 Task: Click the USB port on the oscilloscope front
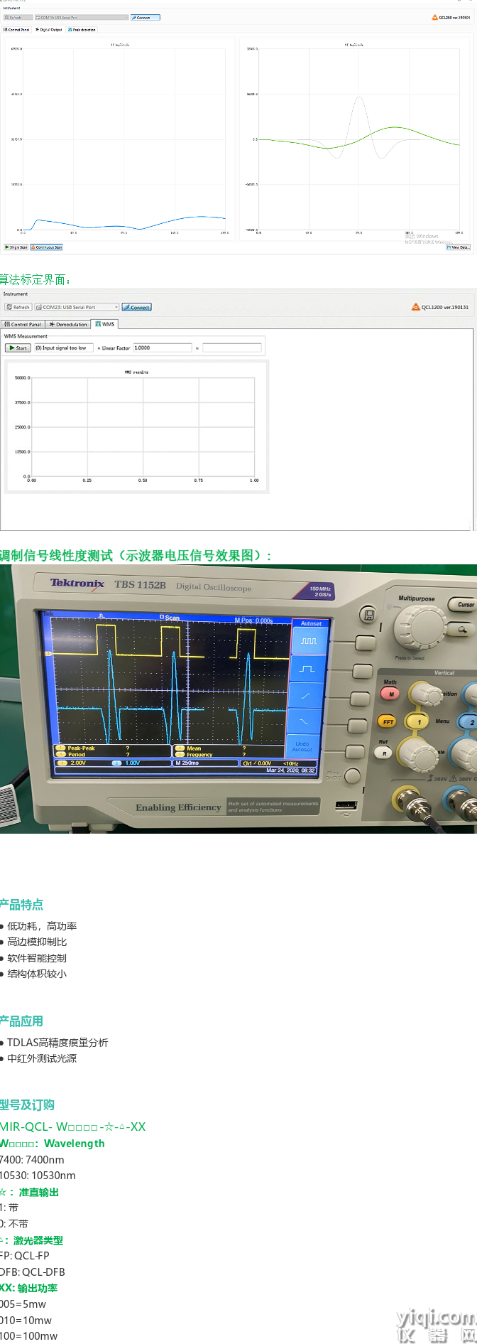click(x=346, y=806)
